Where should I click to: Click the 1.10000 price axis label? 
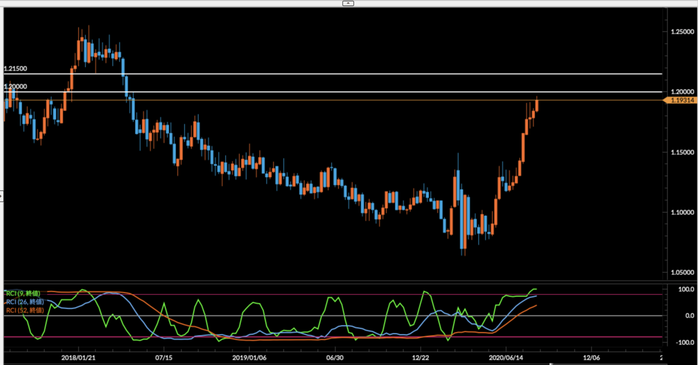click(x=683, y=213)
